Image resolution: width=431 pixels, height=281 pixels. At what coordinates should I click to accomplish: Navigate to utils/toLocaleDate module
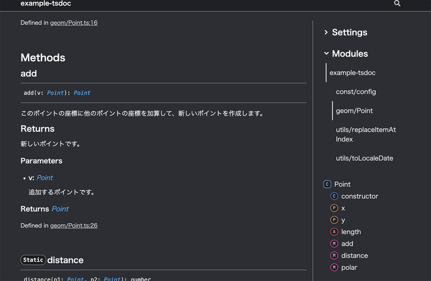point(364,158)
